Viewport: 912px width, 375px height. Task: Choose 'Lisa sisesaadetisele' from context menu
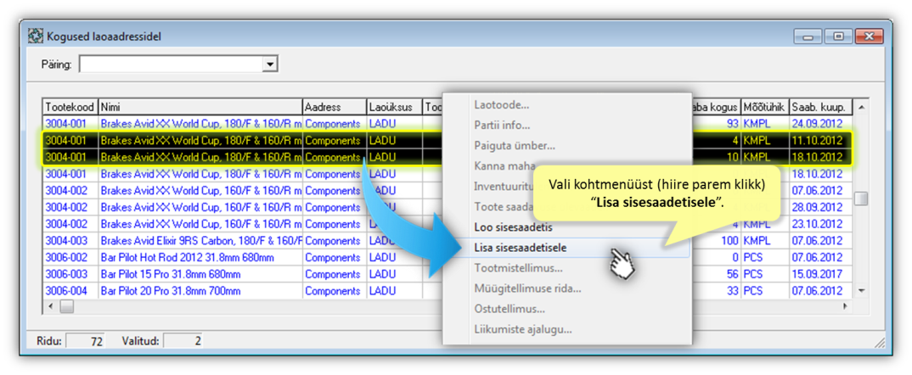point(521,248)
